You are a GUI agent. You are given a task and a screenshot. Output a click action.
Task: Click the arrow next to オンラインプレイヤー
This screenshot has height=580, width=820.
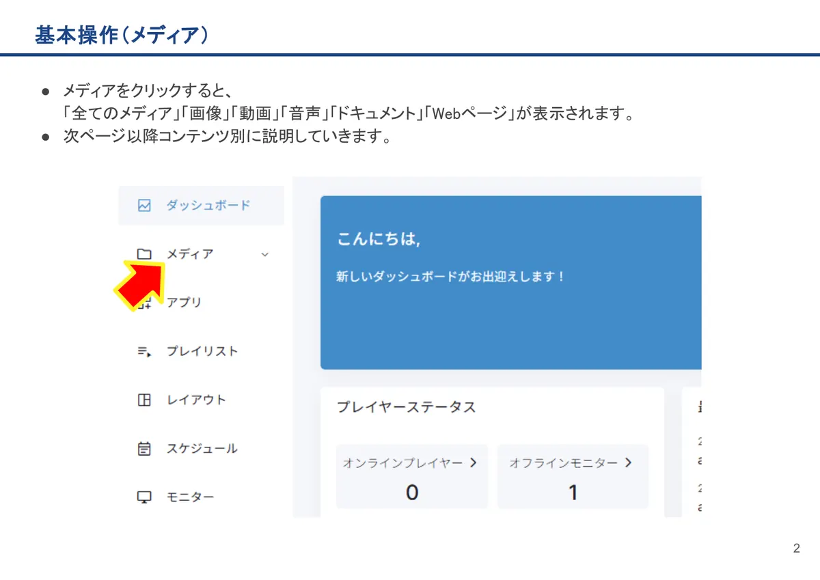point(473,463)
